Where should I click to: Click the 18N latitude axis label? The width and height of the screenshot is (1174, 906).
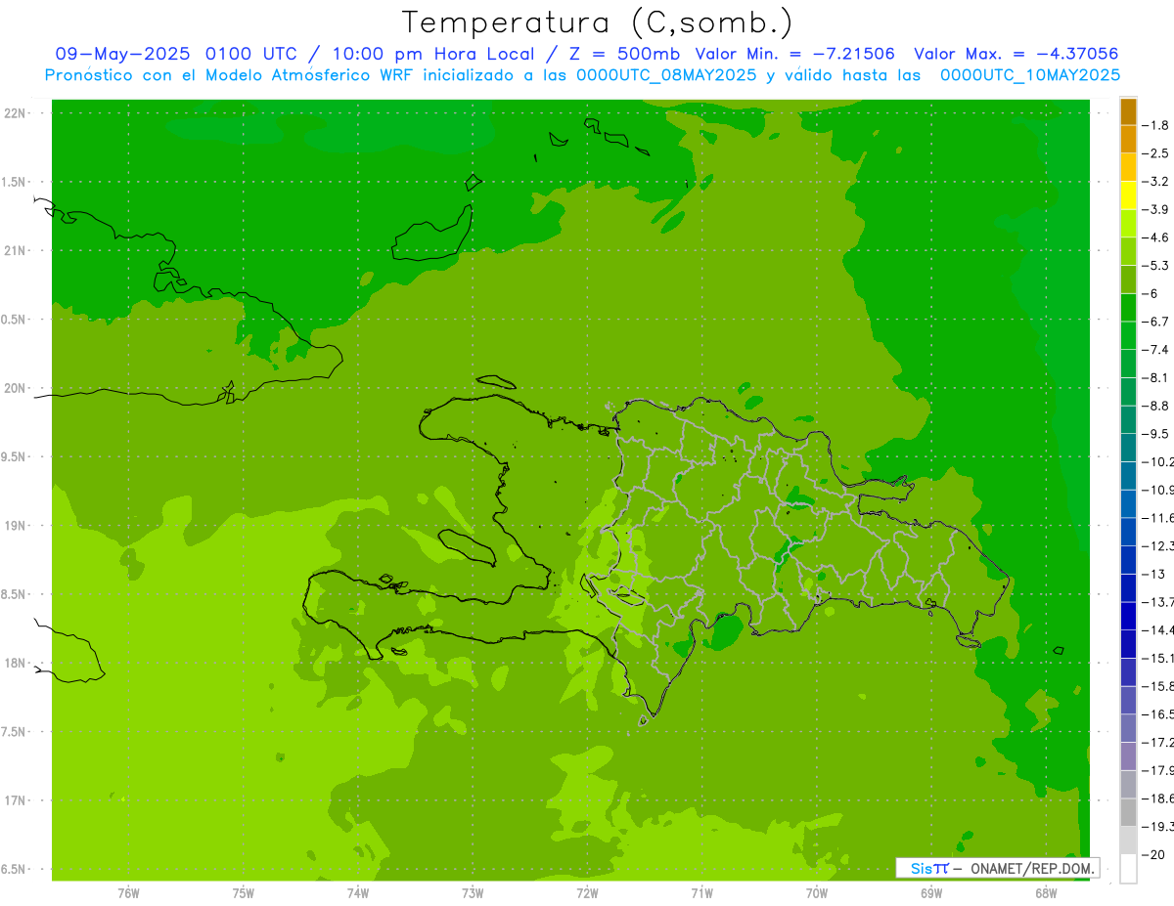click(17, 664)
